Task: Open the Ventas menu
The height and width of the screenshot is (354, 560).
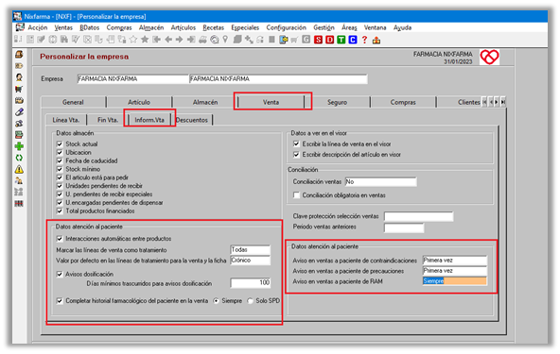Action: click(63, 27)
